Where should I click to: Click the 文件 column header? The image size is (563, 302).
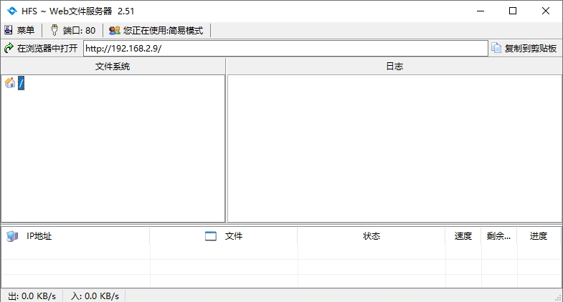tap(224, 236)
